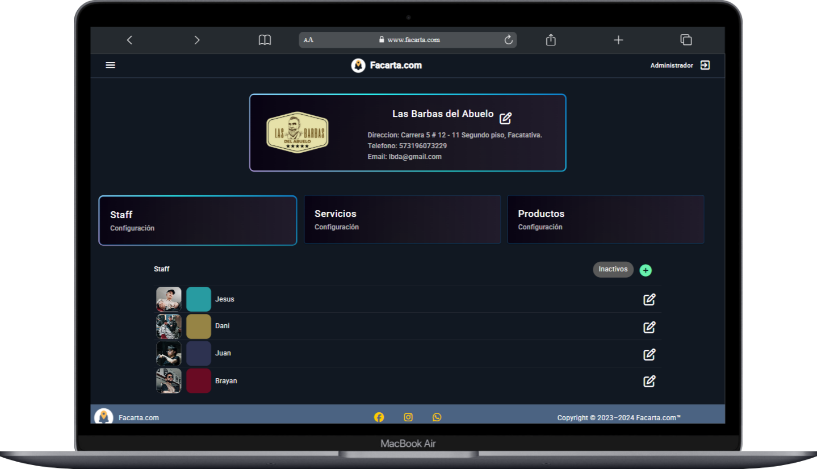Click the olive color swatch for Dani
Screen dimensions: 817x469
199,326
